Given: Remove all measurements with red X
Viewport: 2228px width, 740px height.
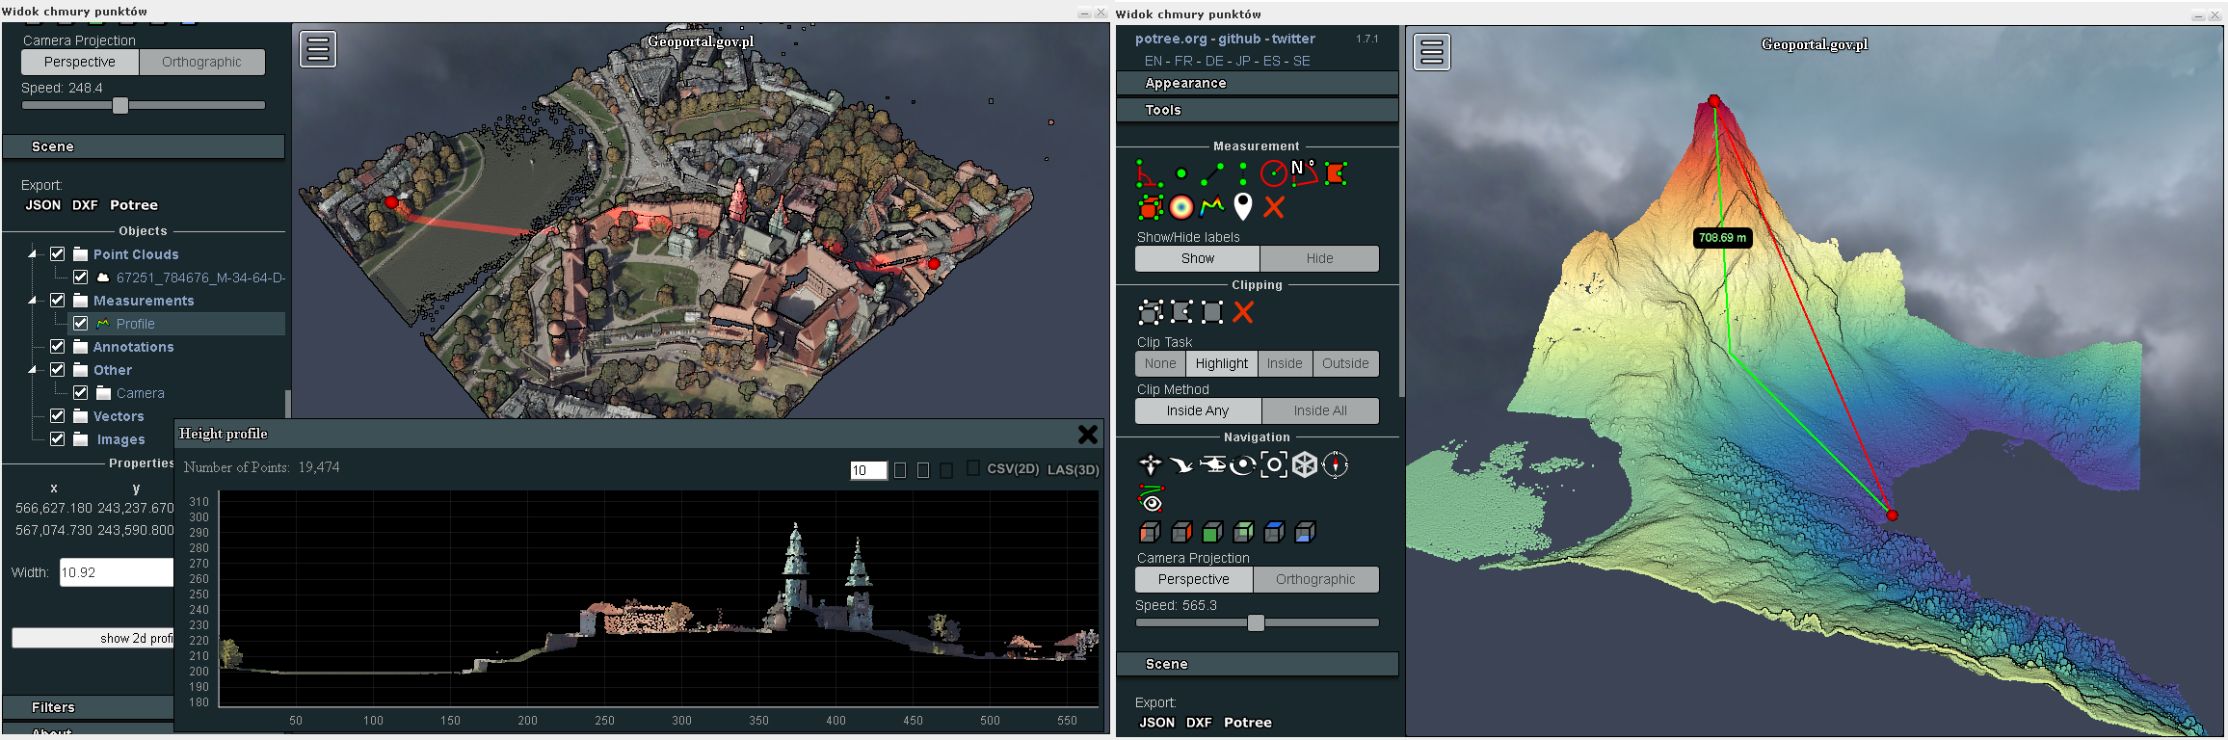Looking at the screenshot, I should click(x=1274, y=206).
